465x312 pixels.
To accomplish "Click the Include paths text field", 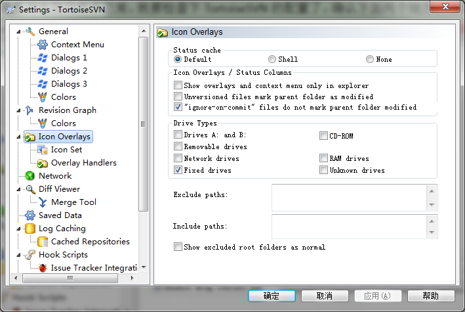I will (350, 227).
